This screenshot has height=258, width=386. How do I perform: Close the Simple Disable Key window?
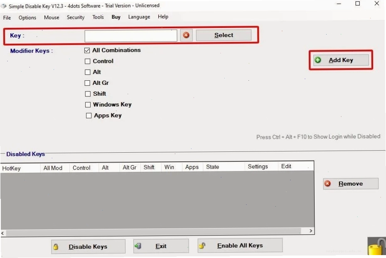pos(376,3)
